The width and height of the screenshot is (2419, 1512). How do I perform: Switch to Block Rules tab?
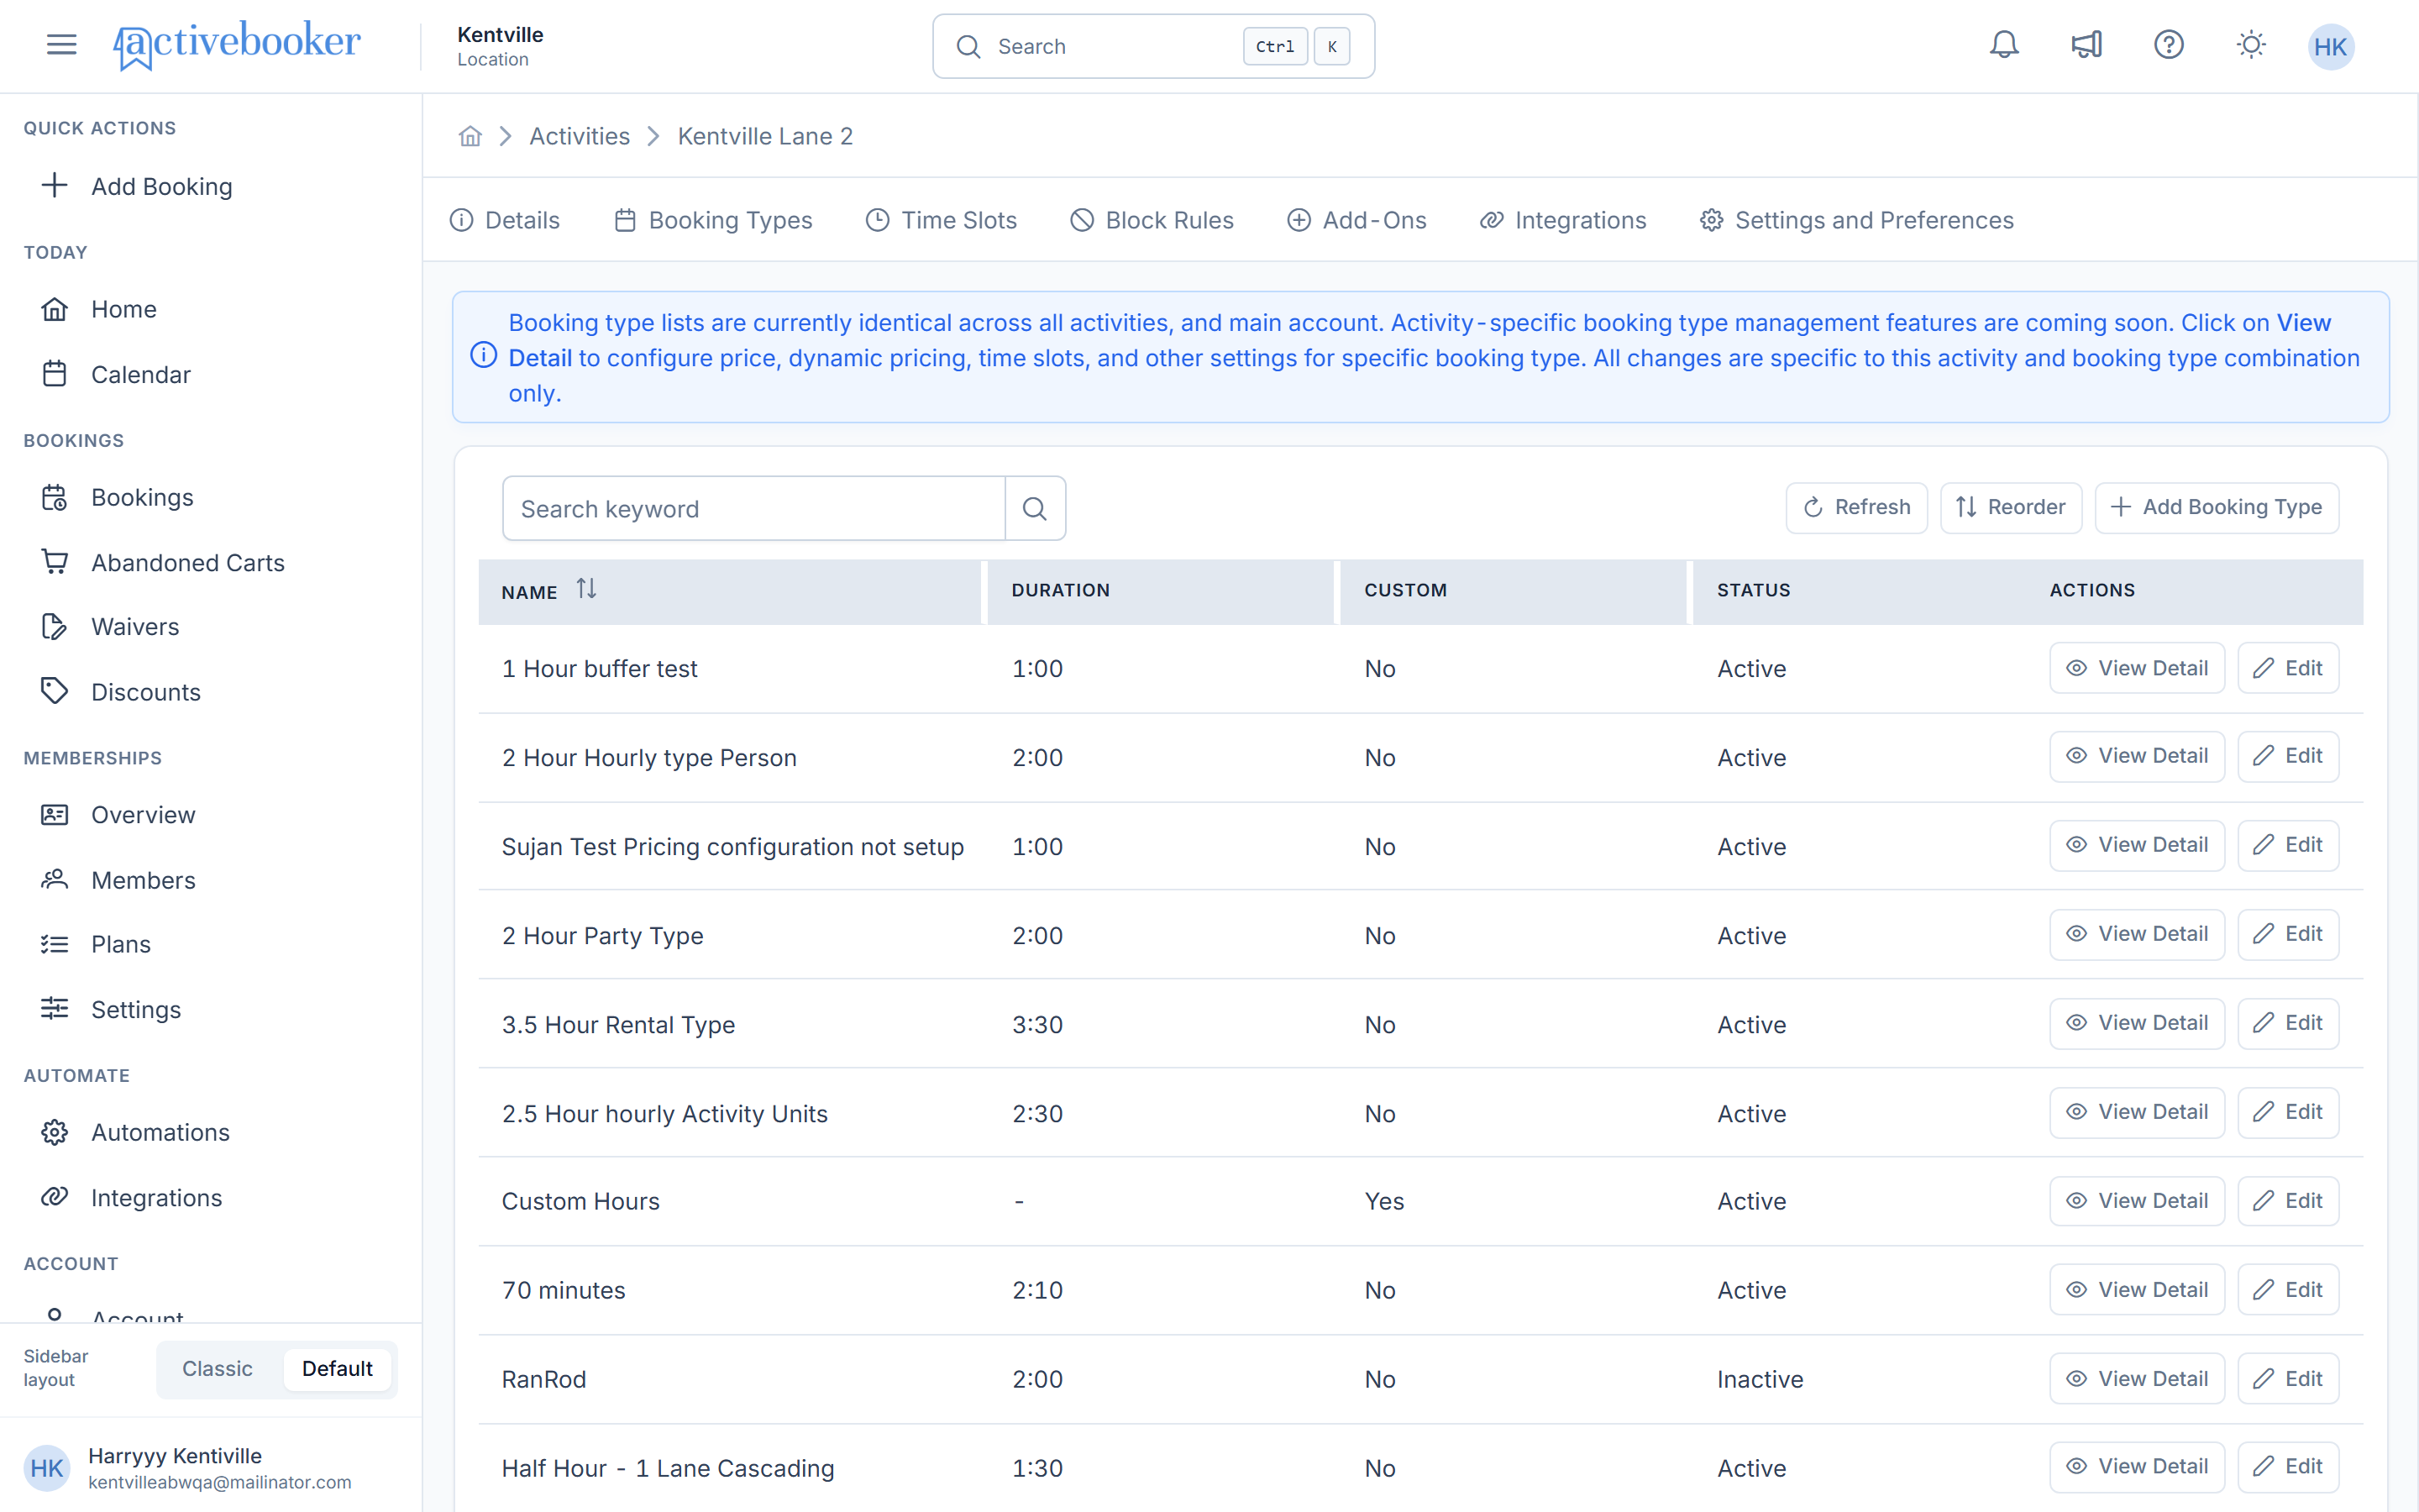point(1152,220)
